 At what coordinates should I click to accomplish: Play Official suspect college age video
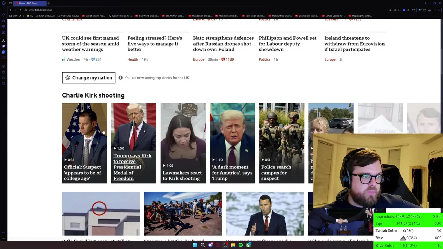point(84,143)
